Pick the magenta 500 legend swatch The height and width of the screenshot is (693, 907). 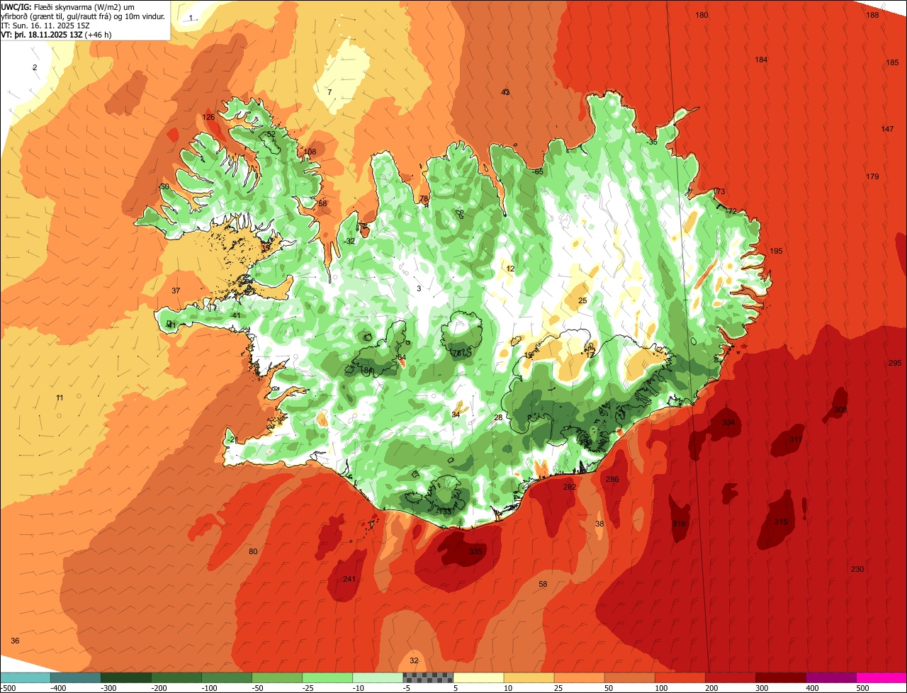tap(881, 677)
